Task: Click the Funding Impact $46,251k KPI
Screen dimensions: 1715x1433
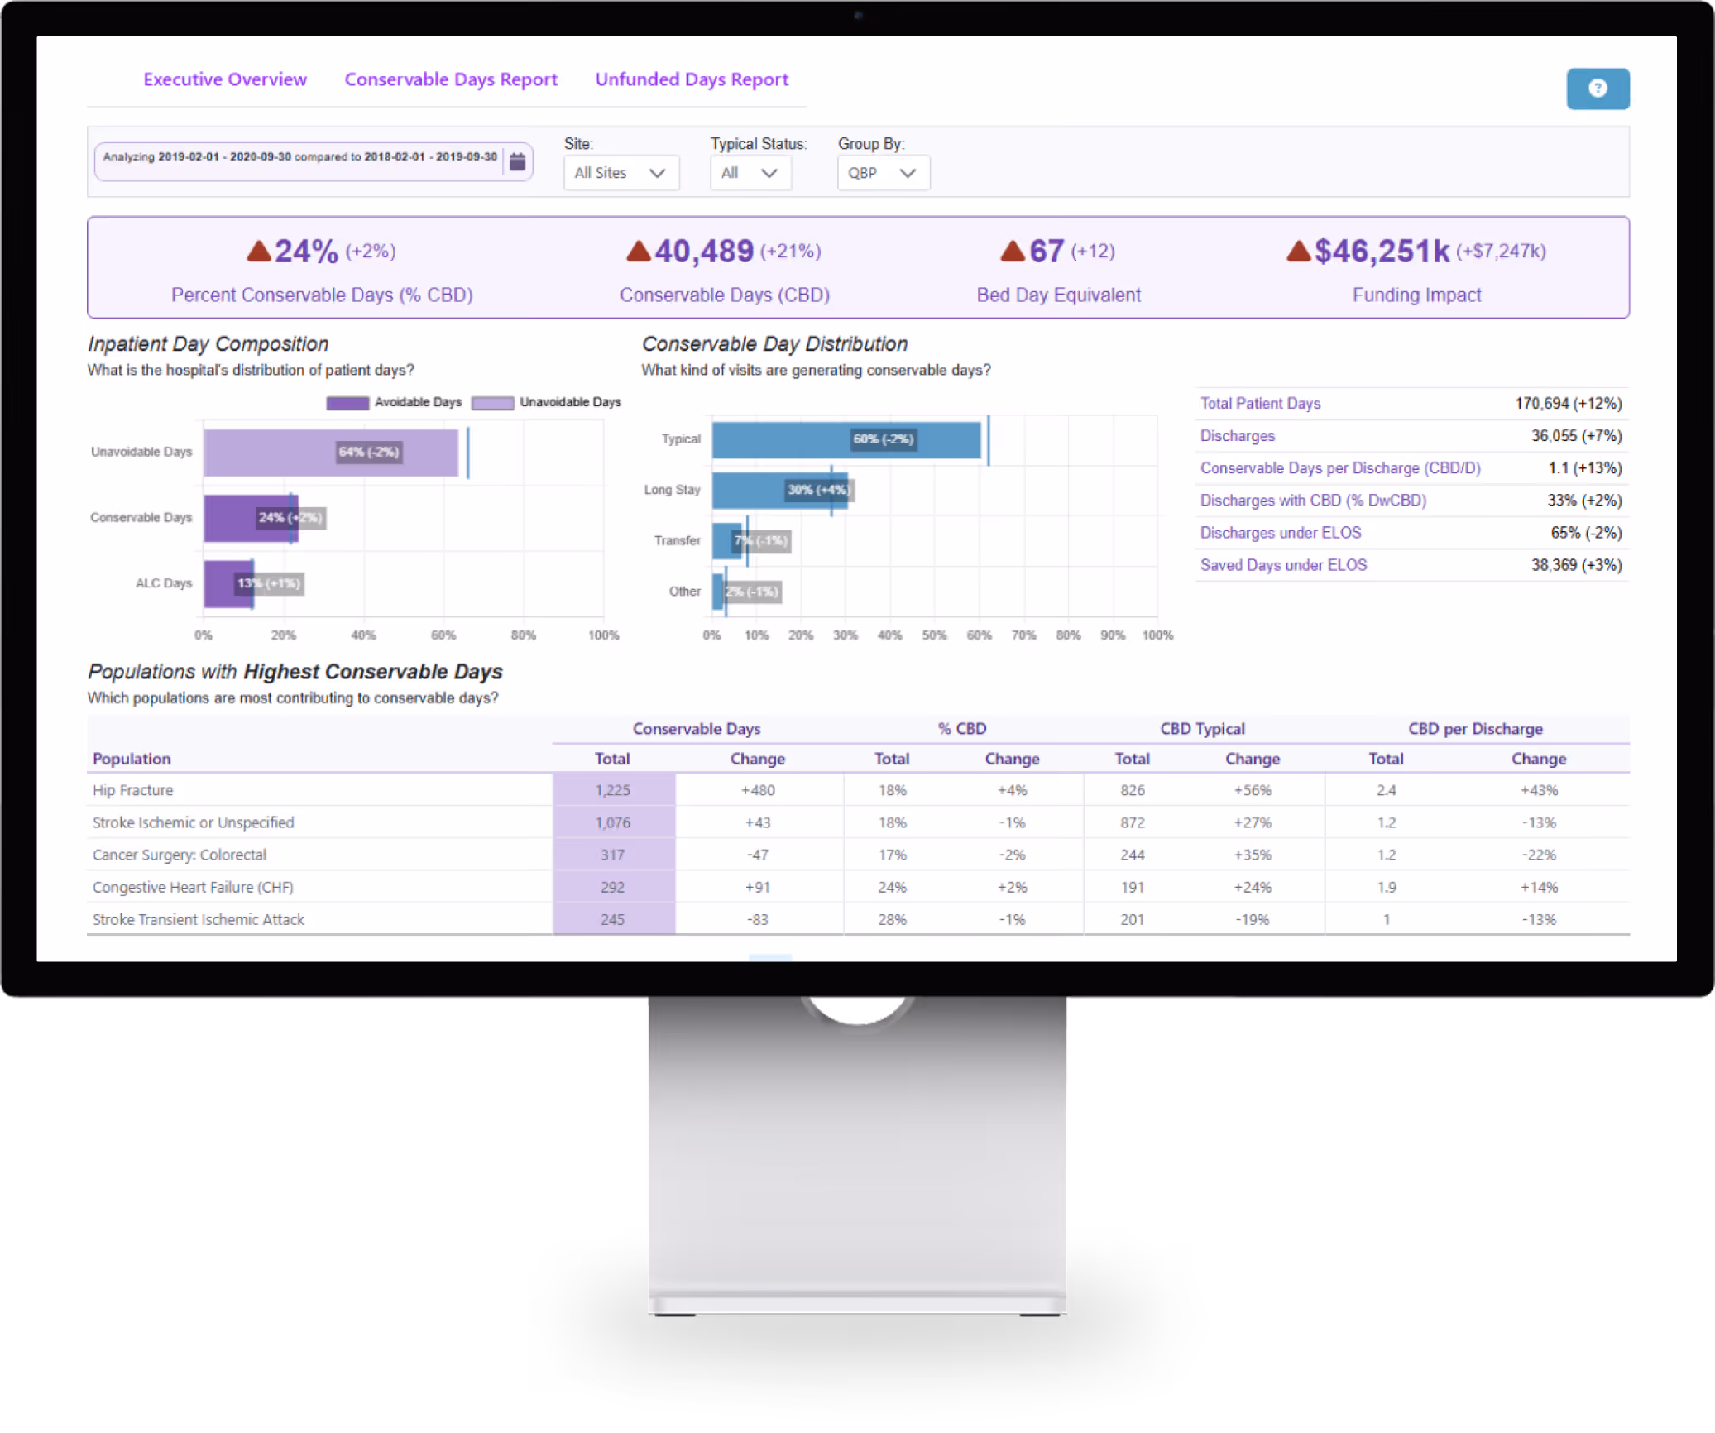Action: [1416, 269]
